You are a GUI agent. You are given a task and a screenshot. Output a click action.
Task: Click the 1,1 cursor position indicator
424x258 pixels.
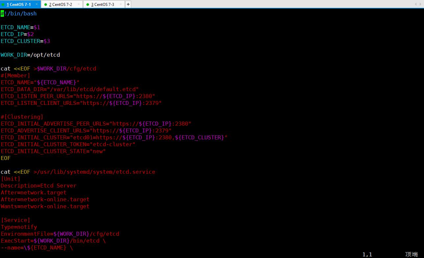point(367,254)
